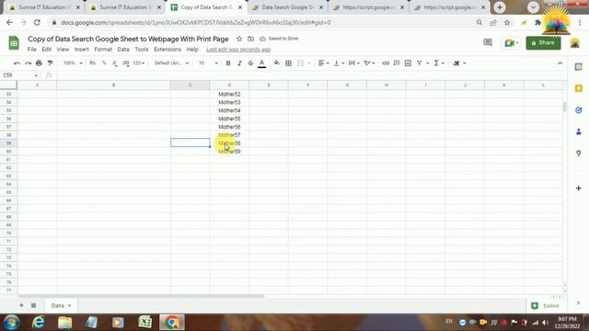Screen dimensions: 589x331
Task: Click the Merge cells icon
Action: click(301, 63)
